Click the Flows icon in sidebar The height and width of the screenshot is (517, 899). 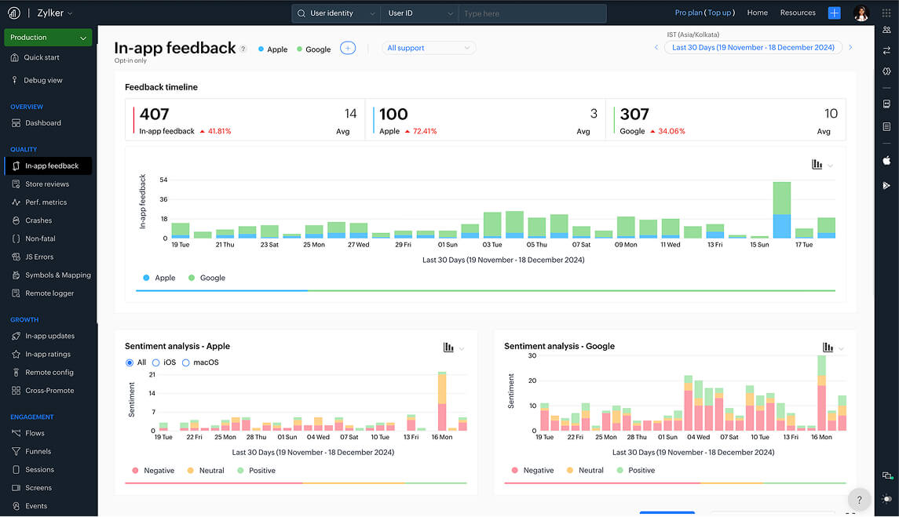click(16, 433)
